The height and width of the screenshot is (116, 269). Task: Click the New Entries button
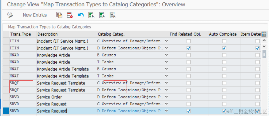pyautogui.click(x=35, y=15)
